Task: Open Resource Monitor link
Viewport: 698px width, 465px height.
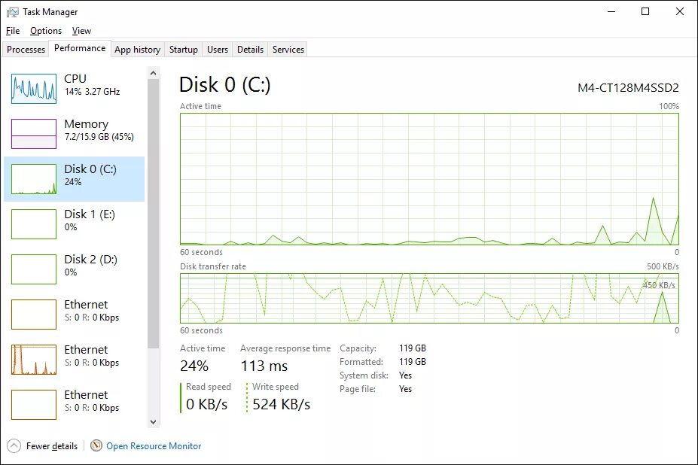Action: (x=154, y=446)
